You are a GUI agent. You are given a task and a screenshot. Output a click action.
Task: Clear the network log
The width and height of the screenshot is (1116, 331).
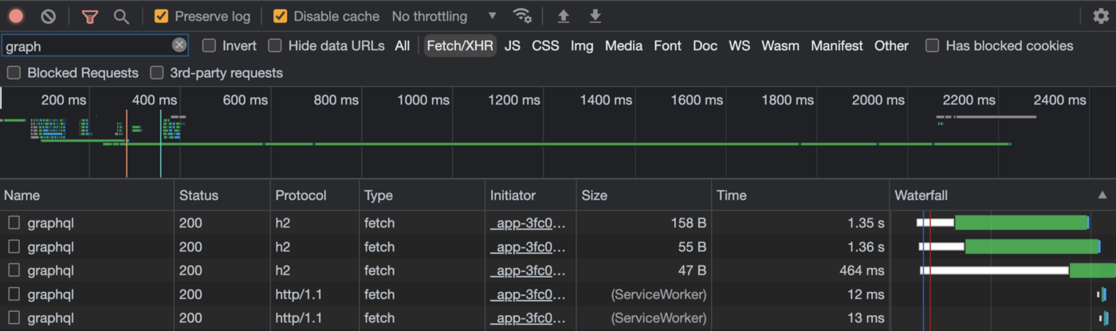(x=49, y=16)
